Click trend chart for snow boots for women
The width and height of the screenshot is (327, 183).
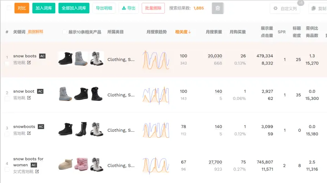pos(156,166)
